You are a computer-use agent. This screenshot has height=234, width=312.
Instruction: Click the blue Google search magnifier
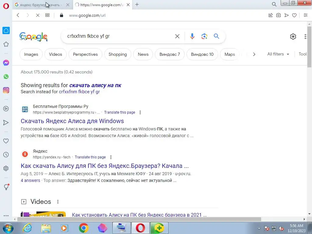point(216,36)
